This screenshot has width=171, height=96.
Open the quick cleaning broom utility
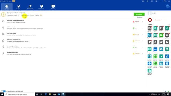tap(161, 56)
